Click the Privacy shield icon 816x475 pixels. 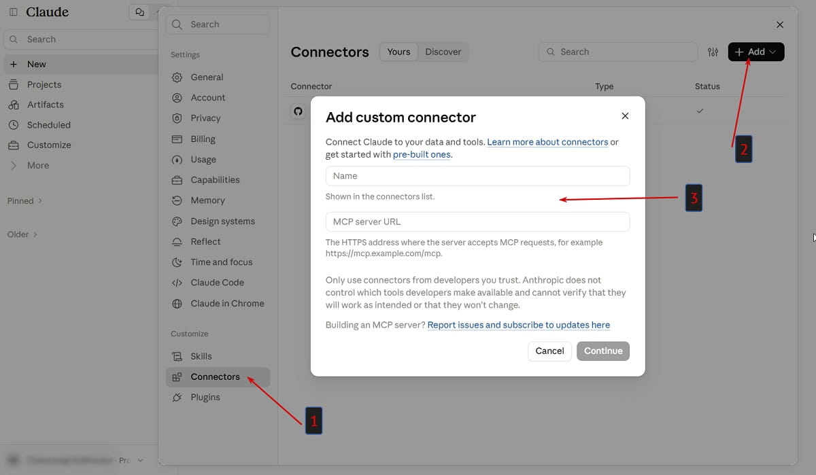177,118
